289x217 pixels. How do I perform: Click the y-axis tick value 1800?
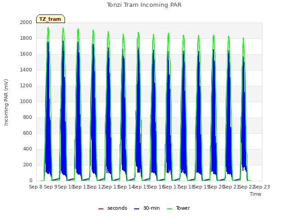(x=26, y=38)
